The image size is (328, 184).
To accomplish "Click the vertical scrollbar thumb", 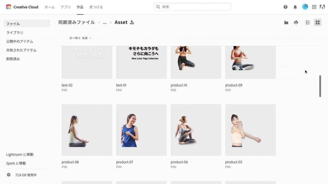I will tap(320, 86).
